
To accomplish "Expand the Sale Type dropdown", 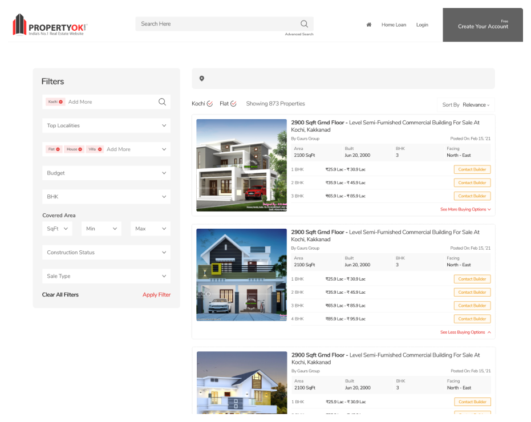I will click(x=106, y=277).
